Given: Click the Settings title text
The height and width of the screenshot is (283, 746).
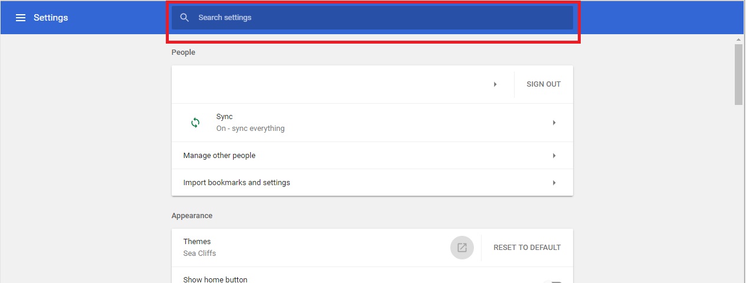Looking at the screenshot, I should coord(51,18).
